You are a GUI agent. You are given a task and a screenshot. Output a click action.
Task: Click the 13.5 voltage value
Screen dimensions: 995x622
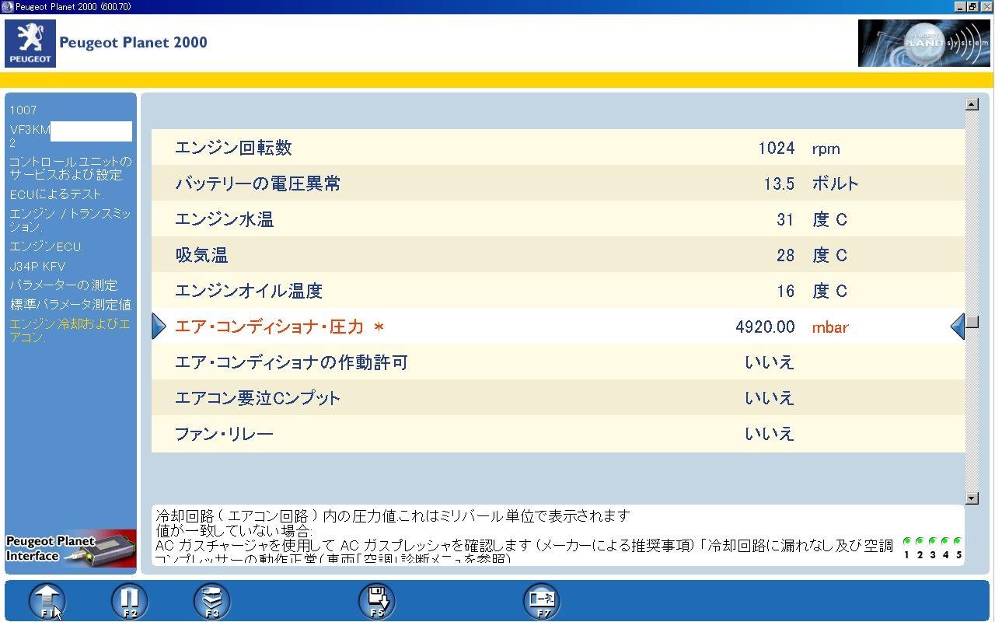tap(779, 184)
